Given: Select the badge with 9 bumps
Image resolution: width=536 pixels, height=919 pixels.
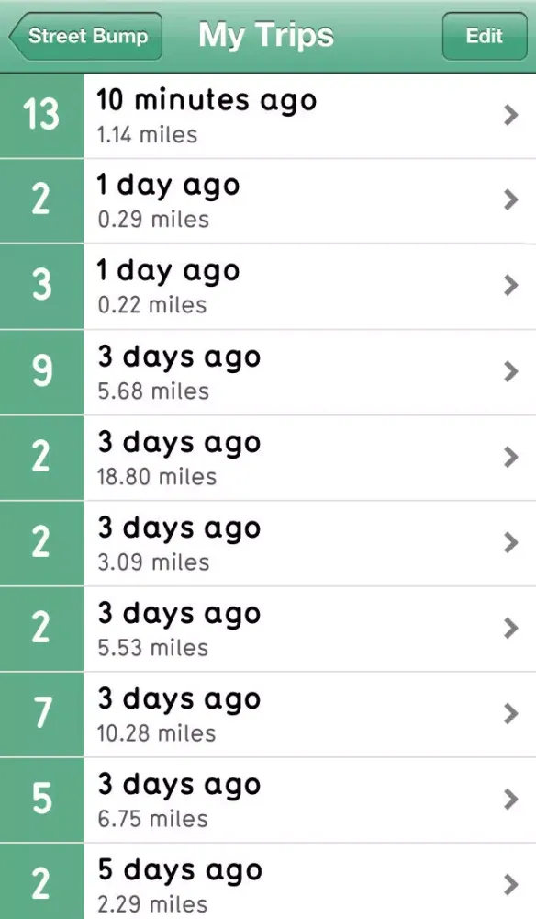Looking at the screenshot, I should click(41, 371).
